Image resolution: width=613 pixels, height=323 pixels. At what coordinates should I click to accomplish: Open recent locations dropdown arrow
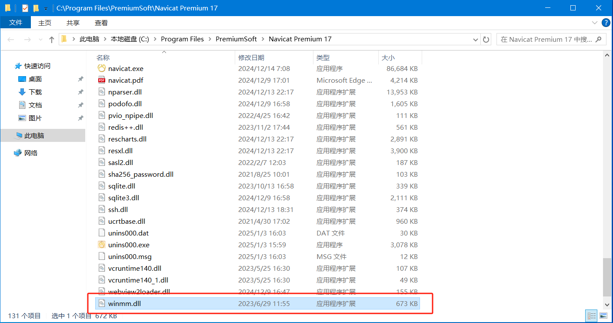click(x=40, y=39)
